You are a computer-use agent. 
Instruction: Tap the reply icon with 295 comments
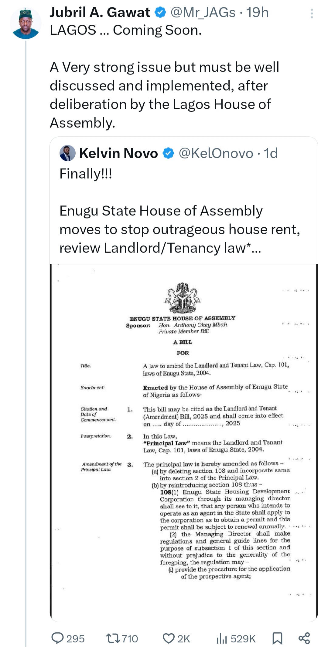click(57, 638)
